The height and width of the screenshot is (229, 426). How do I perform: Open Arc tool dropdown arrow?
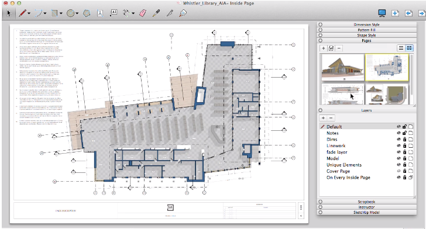click(x=45, y=13)
